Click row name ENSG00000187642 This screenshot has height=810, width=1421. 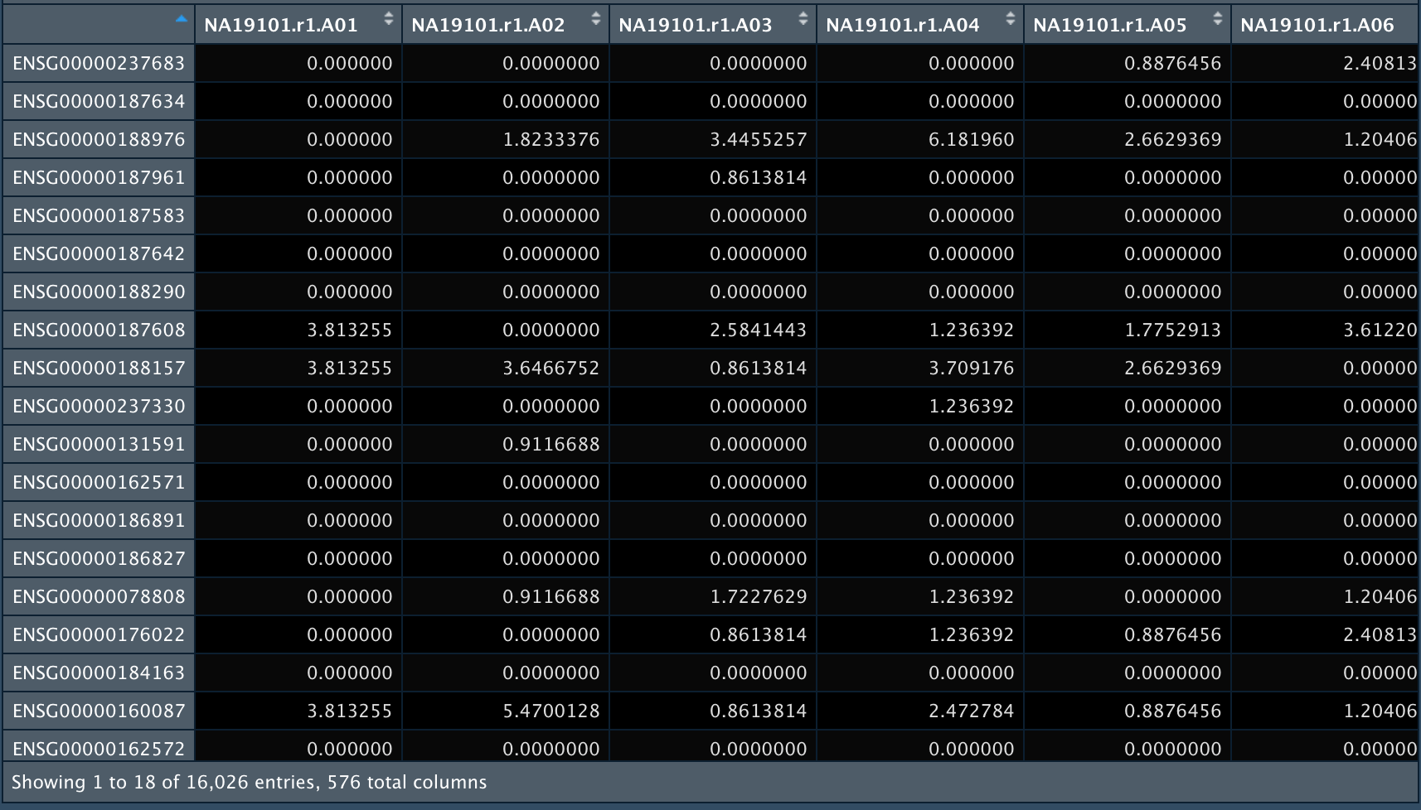99,253
